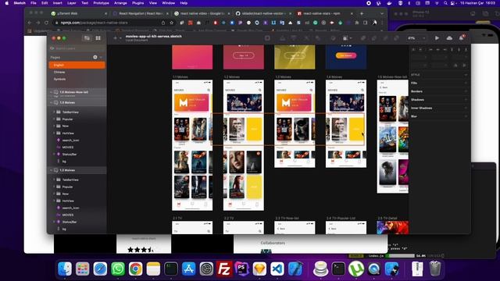Collapse the 1.2 Movies artboard in layer list
500x281 pixels.
[x=51, y=170]
